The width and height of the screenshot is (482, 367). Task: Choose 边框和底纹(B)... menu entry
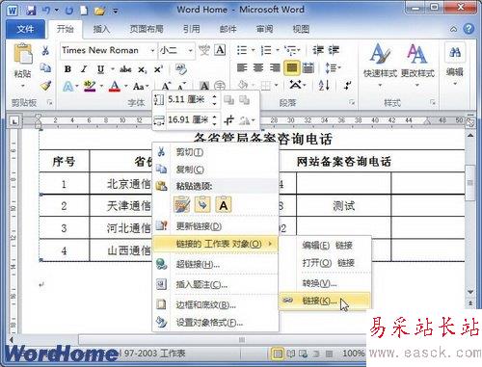click(x=215, y=304)
